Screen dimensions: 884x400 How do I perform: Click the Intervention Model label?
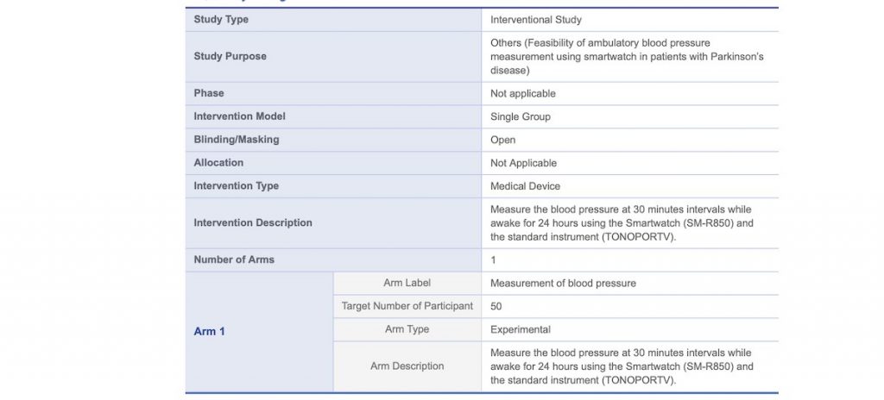239,116
